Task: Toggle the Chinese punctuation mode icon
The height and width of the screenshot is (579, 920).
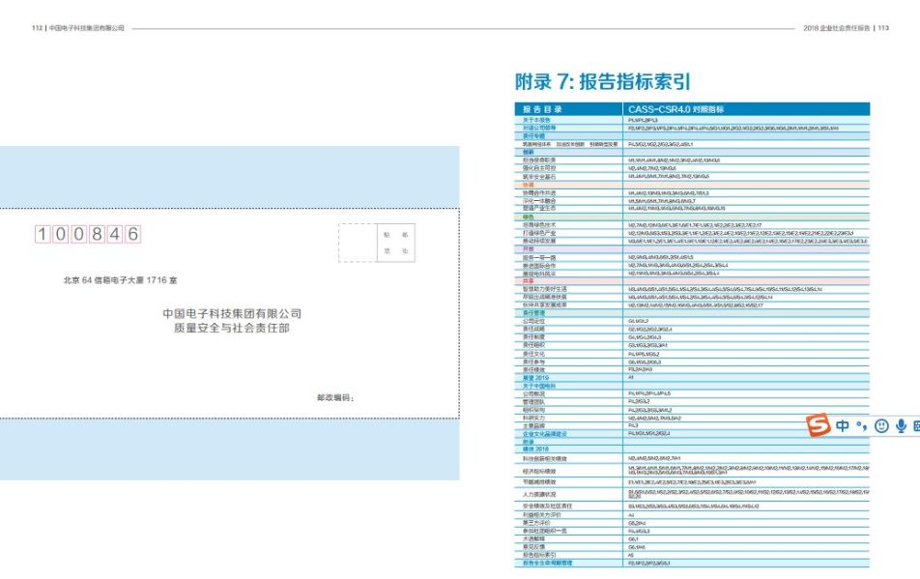Action: coord(861,426)
